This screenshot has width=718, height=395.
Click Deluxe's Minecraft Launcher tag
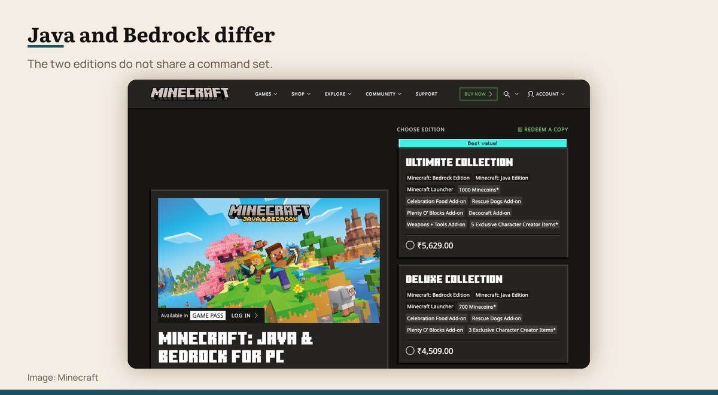click(x=430, y=306)
